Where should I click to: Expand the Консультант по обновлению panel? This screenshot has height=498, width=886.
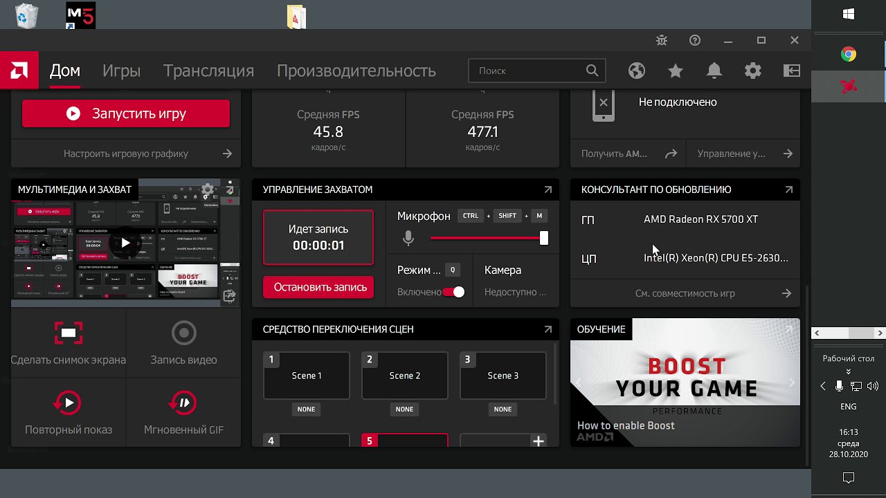[x=788, y=190]
